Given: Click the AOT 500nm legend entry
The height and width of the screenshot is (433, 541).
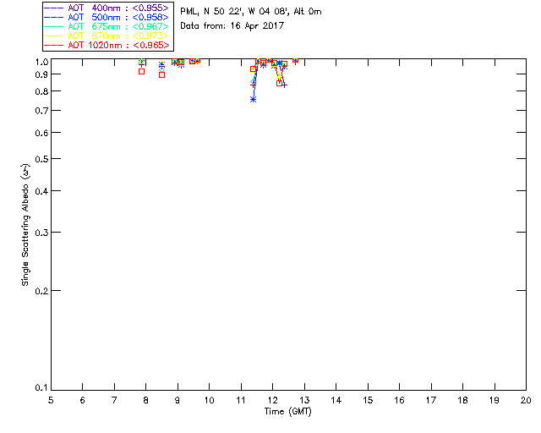Looking at the screenshot, I should [x=107, y=17].
